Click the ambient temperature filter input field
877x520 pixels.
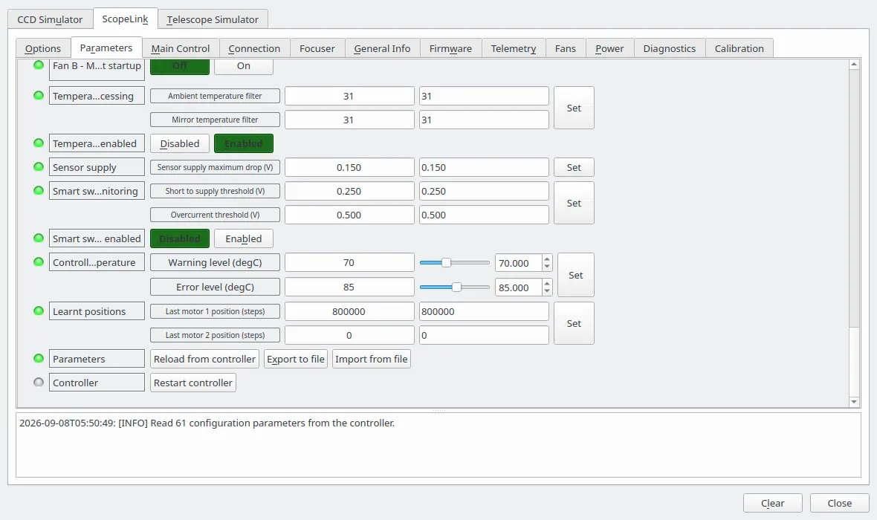[484, 96]
